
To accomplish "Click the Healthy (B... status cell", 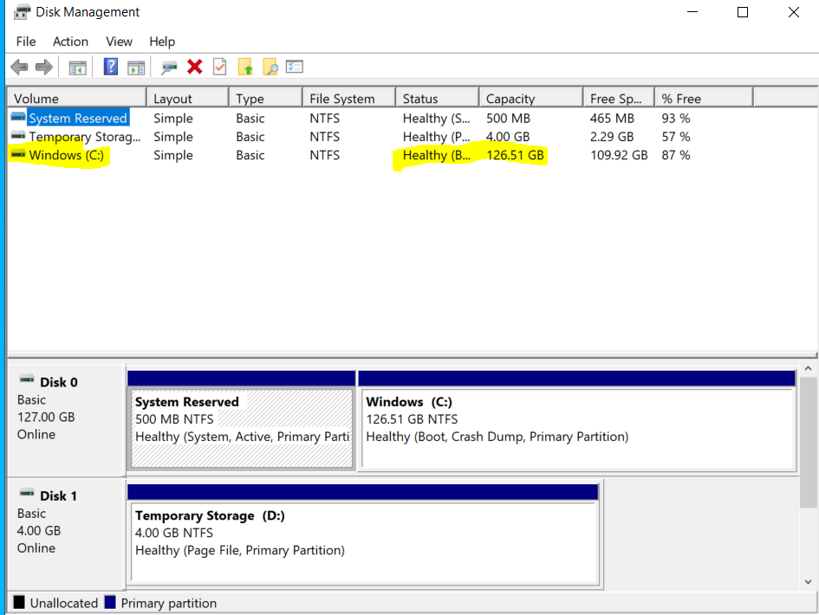I will 437,155.
